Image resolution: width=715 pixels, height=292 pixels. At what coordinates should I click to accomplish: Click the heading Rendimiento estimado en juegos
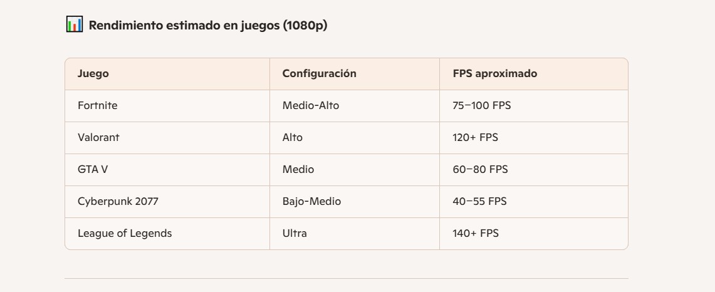(207, 26)
